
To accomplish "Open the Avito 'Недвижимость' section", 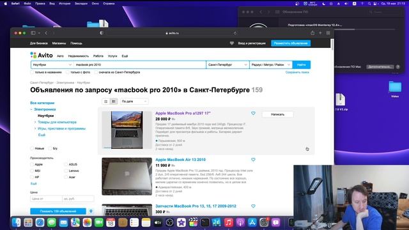I will pyautogui.click(x=79, y=56).
